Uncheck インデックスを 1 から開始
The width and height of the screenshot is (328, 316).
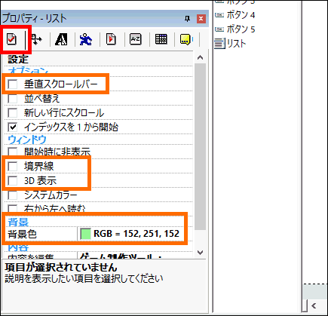click(13, 127)
